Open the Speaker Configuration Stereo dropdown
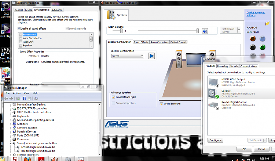275x161 pixels. pos(128,56)
